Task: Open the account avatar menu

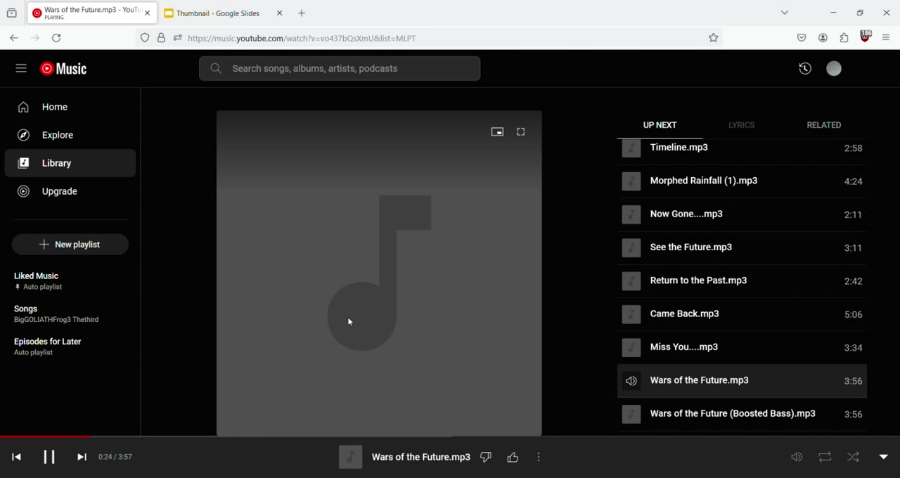Action: 834,69
